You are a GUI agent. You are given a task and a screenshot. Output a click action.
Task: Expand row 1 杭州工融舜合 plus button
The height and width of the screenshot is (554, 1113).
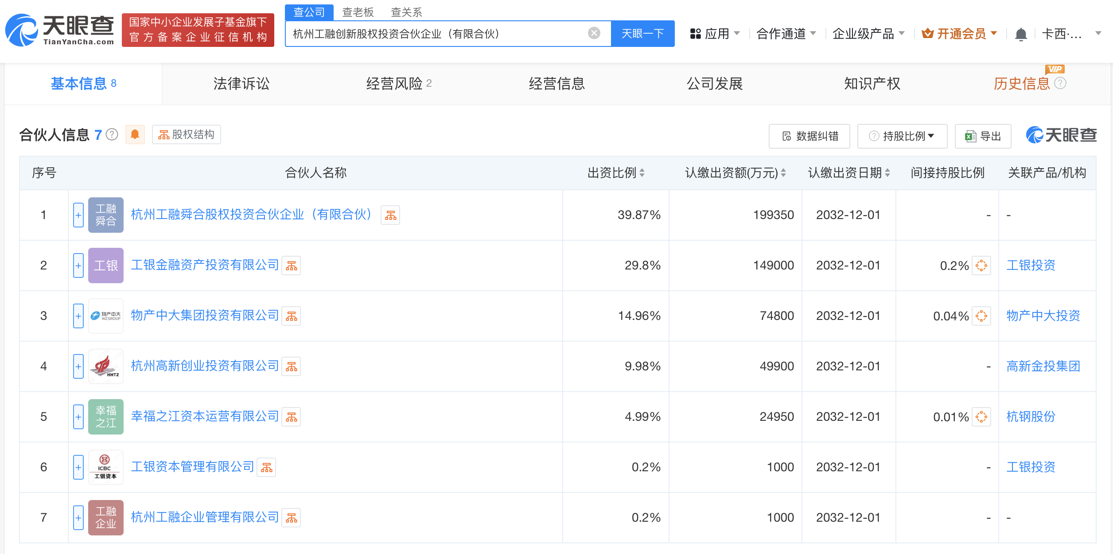click(x=78, y=215)
